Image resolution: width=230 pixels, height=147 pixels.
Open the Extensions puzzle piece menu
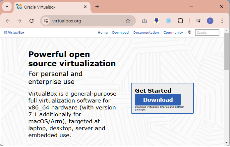pyautogui.click(x=180, y=21)
